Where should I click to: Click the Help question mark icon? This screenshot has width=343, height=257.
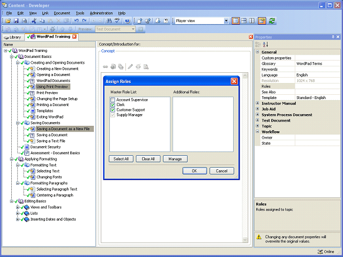point(127,21)
